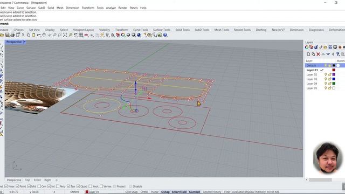Enable the Perp osnap checkbox
345x194 pixels.
pyautogui.click(x=58, y=186)
